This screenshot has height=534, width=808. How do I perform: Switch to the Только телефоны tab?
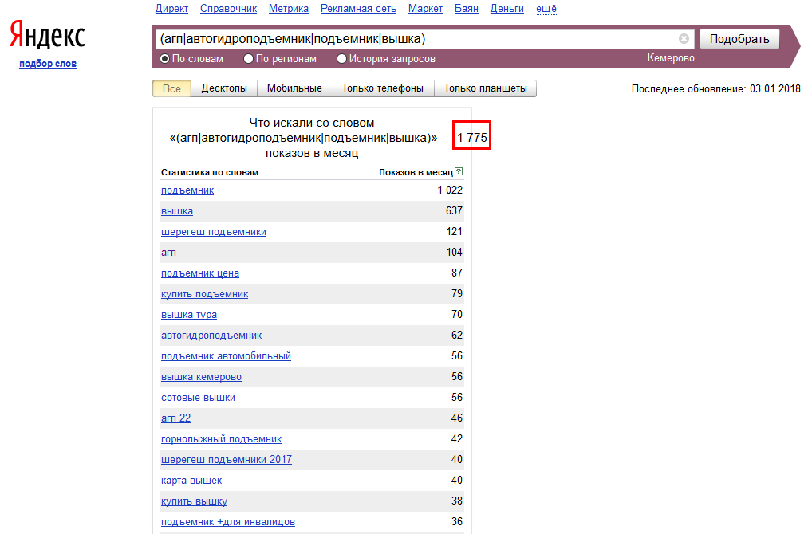[383, 88]
